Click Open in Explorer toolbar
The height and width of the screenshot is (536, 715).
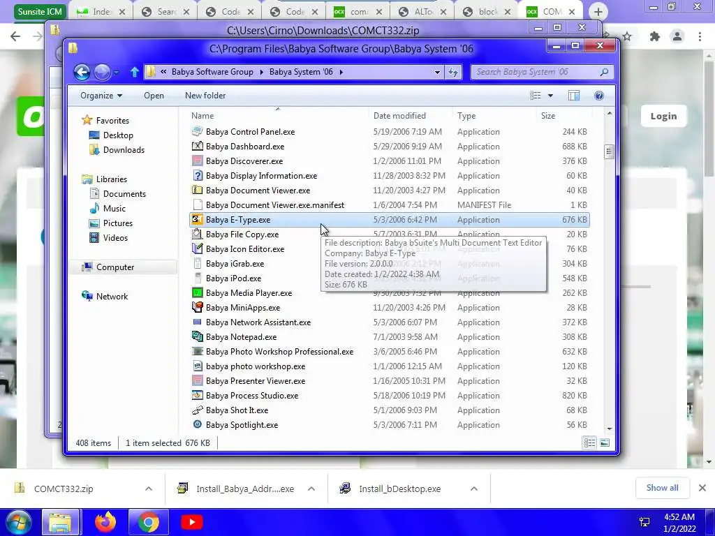click(x=154, y=95)
